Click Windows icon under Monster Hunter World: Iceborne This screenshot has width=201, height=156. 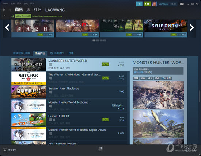[50, 106]
